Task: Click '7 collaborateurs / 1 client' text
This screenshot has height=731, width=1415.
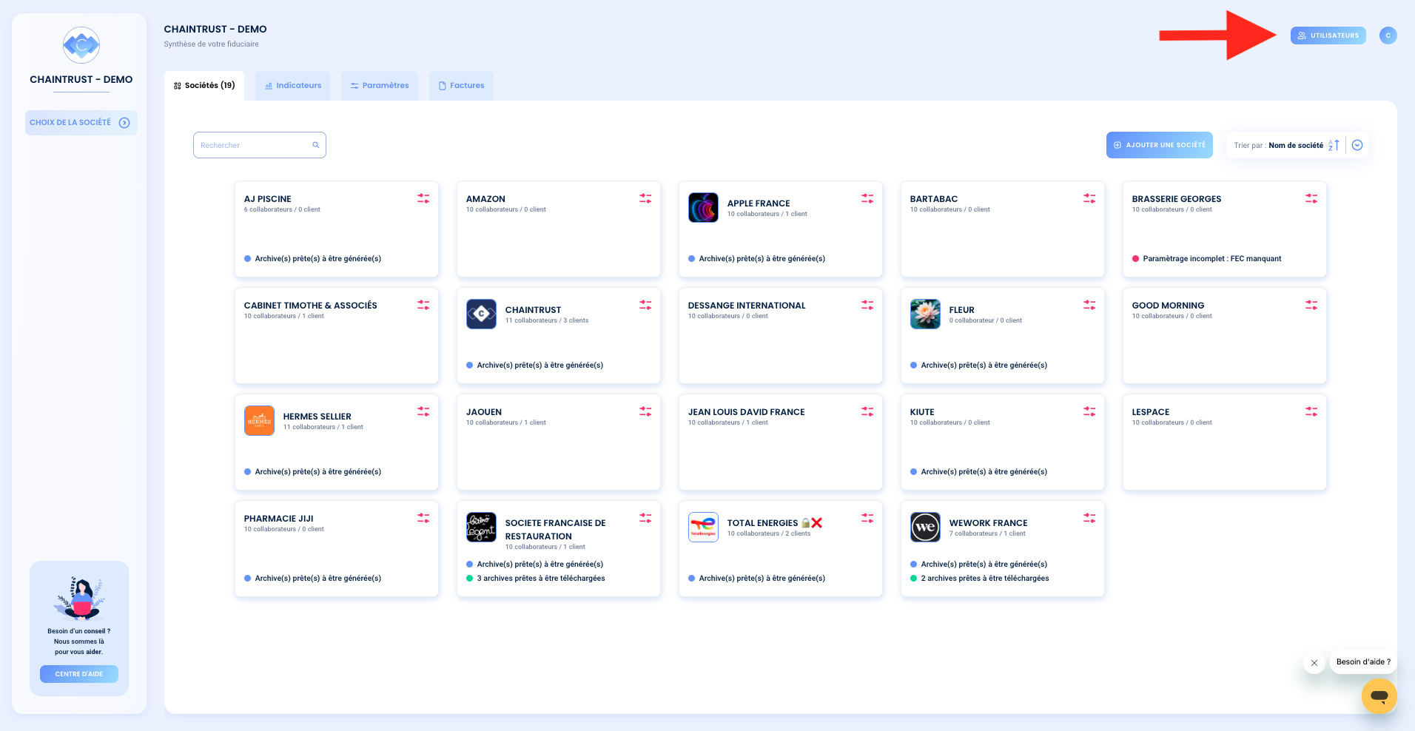Action: point(987,533)
